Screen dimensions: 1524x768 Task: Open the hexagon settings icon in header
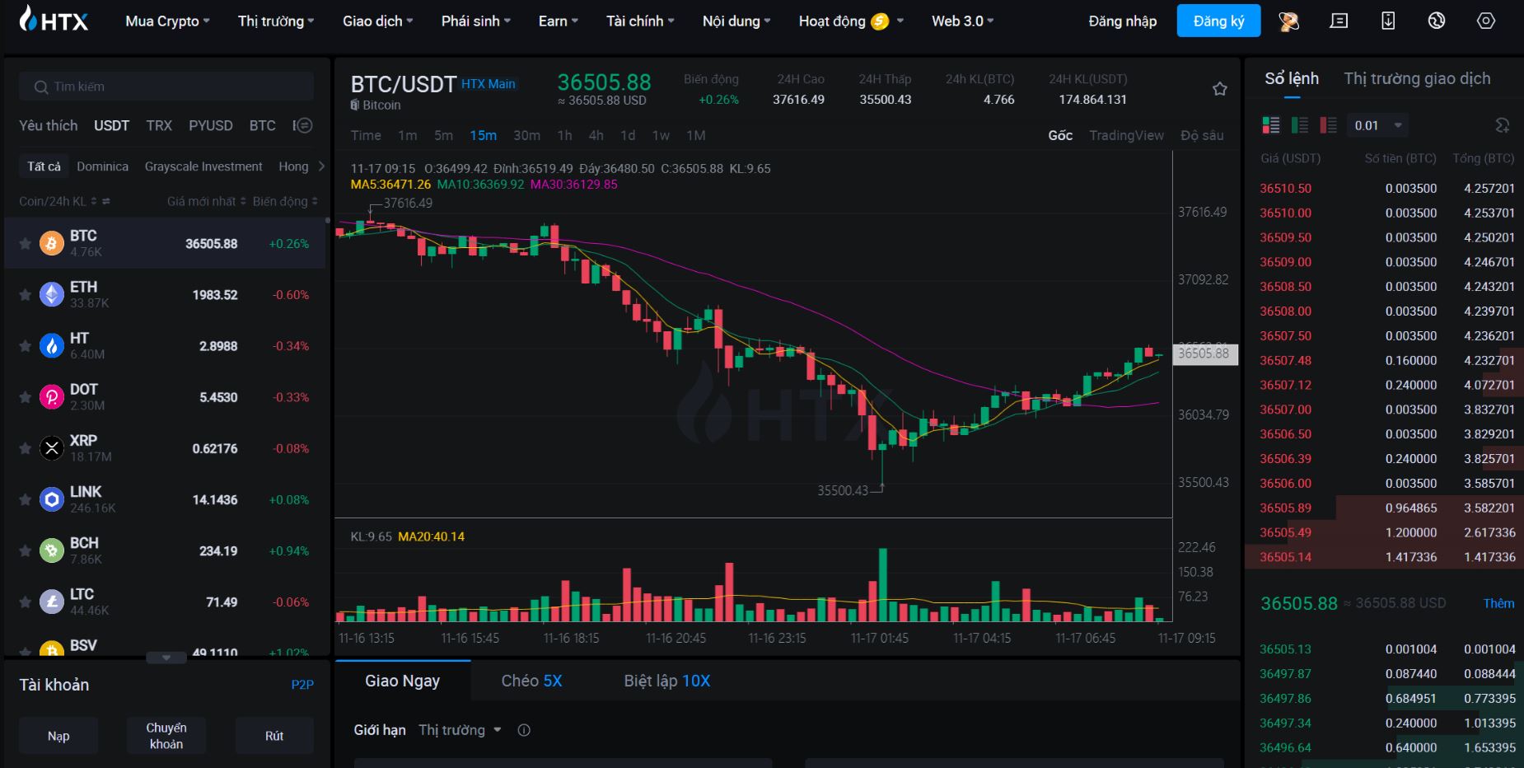(1486, 21)
